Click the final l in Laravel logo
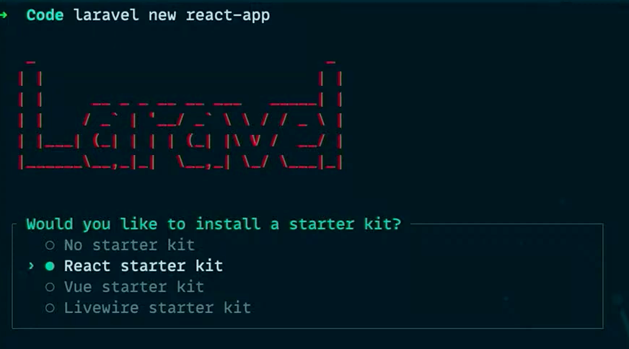Screen dimensions: 629x349 (x=331, y=115)
